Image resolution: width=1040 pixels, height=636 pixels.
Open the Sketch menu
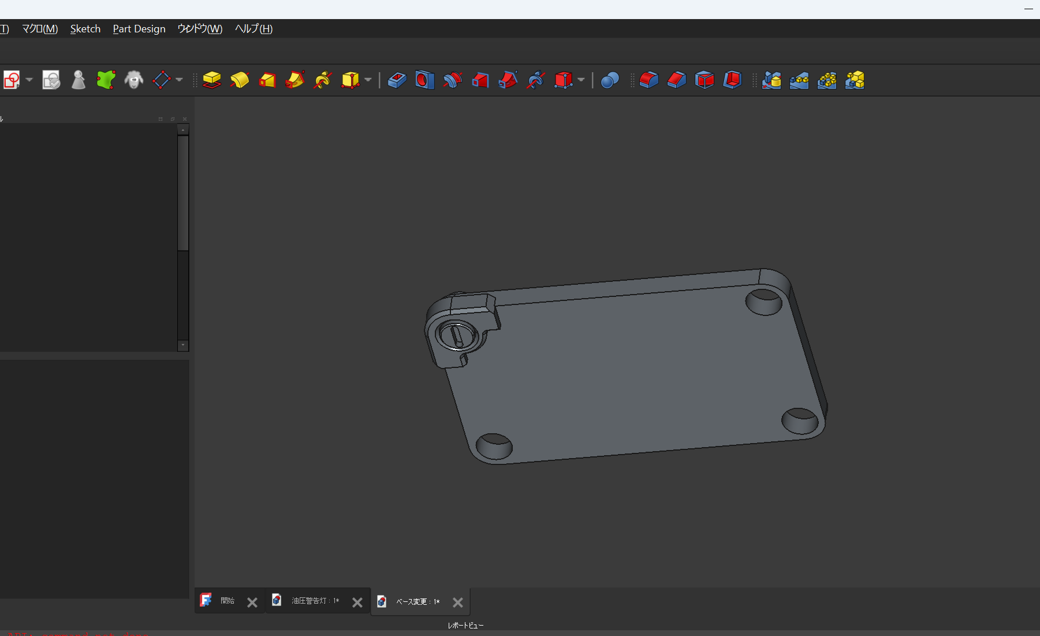(x=85, y=29)
